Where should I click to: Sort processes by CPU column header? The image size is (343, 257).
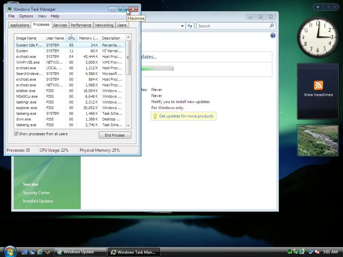[72, 38]
